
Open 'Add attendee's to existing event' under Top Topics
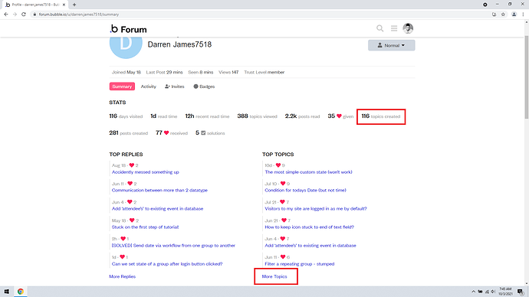tap(310, 246)
